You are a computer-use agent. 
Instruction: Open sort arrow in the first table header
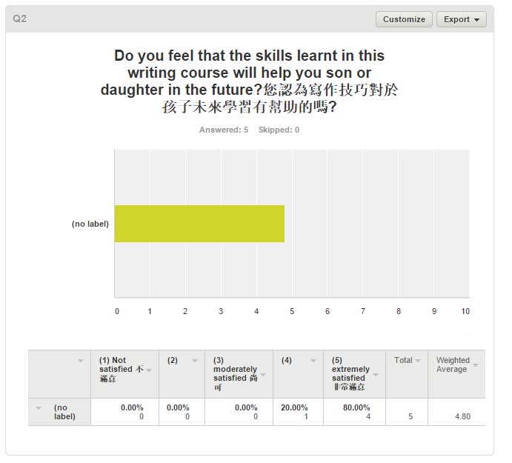(x=81, y=361)
